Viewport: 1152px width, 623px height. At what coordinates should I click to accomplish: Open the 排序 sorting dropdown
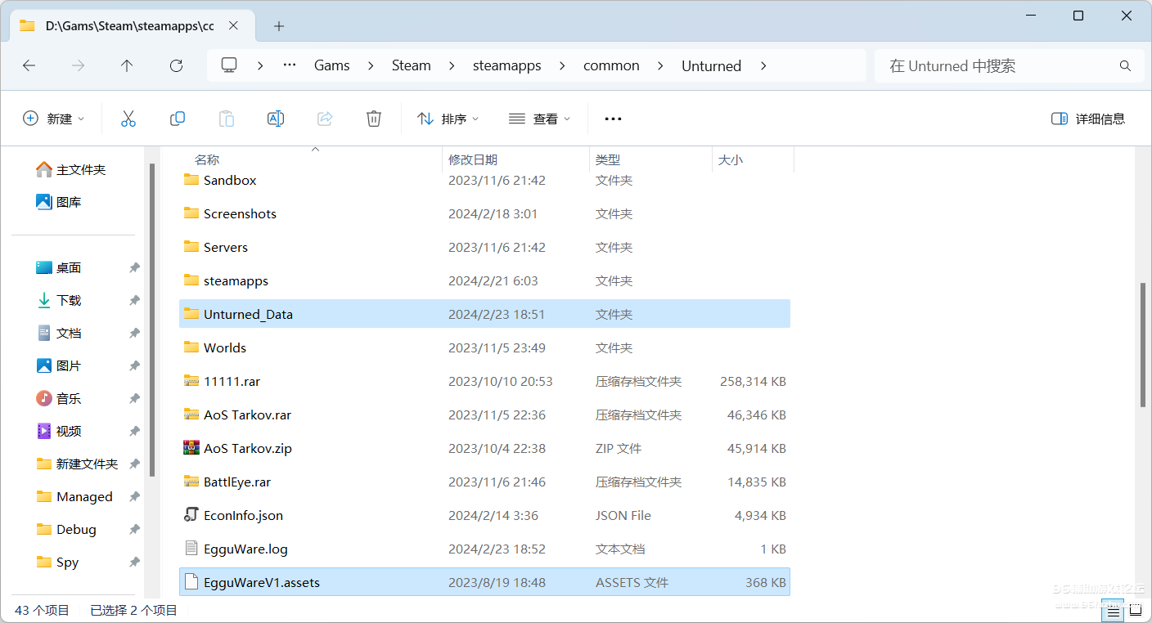click(x=448, y=118)
